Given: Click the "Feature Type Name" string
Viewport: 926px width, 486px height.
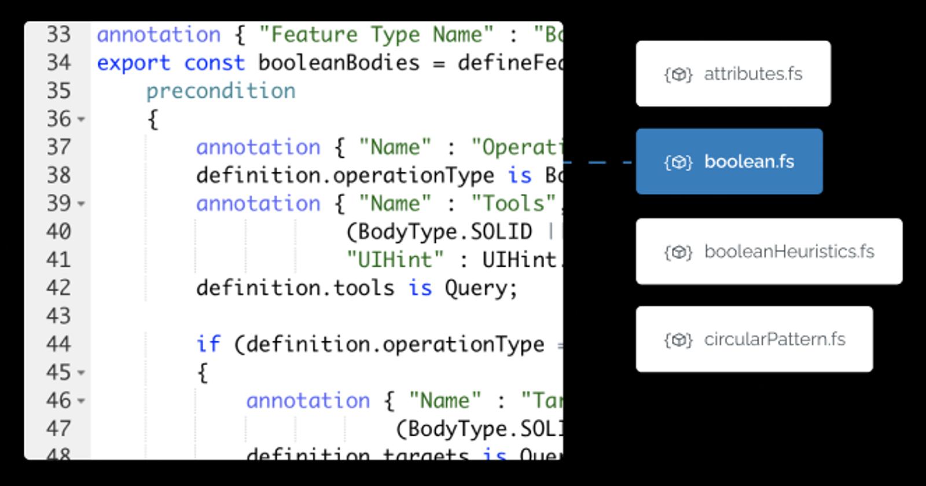Looking at the screenshot, I should pos(376,35).
